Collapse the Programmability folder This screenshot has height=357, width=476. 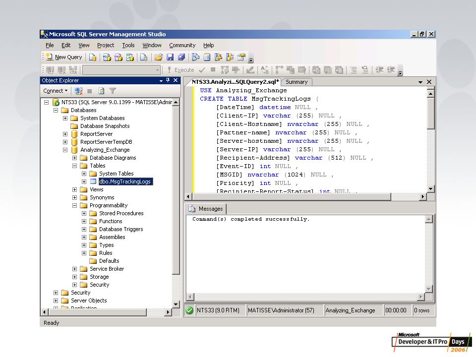(75, 205)
